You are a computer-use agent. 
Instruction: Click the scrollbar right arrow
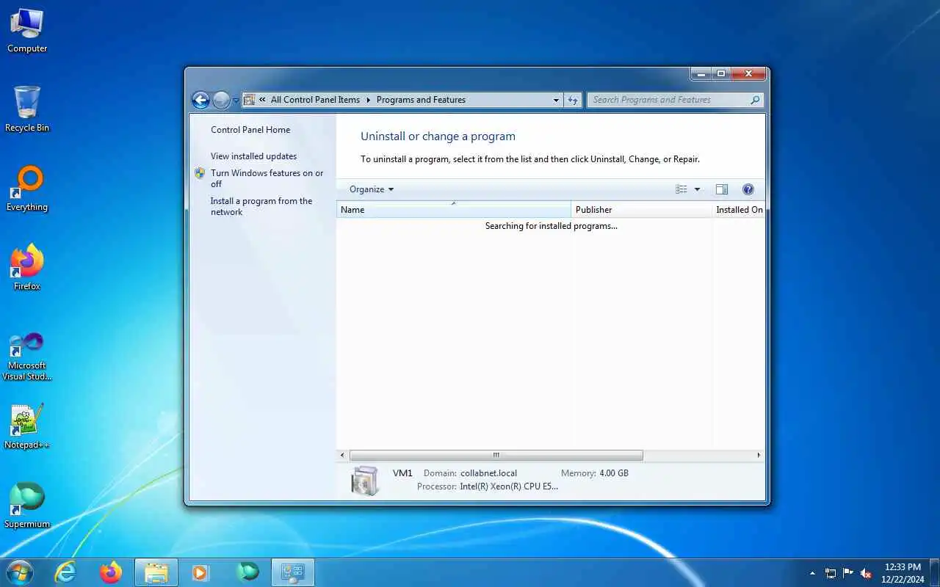(x=759, y=455)
